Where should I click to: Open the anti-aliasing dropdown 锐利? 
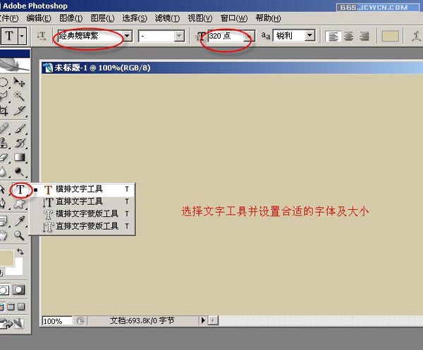coord(309,36)
